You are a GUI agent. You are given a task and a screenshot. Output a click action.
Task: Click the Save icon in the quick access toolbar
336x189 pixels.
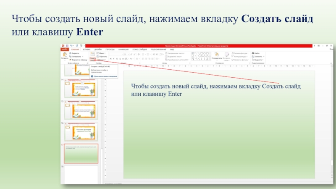67,46
